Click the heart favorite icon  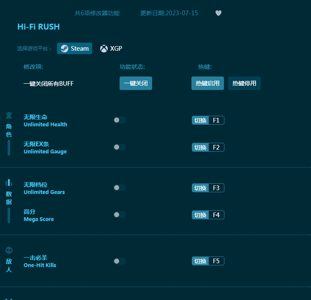(x=218, y=13)
